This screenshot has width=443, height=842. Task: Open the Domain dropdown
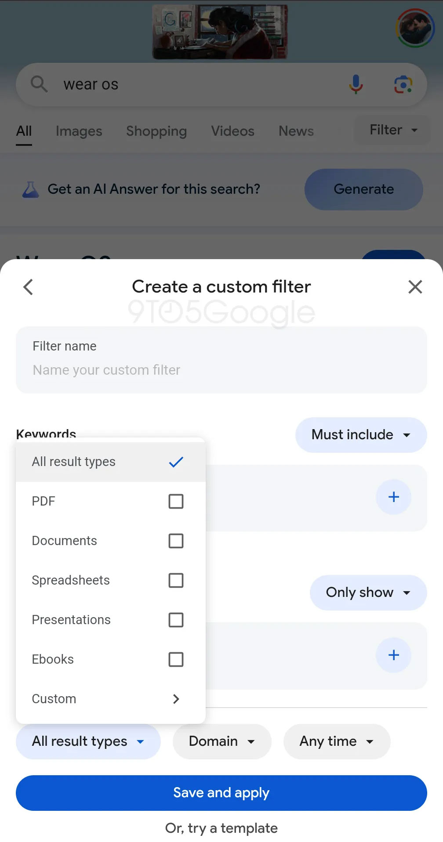[x=222, y=741]
